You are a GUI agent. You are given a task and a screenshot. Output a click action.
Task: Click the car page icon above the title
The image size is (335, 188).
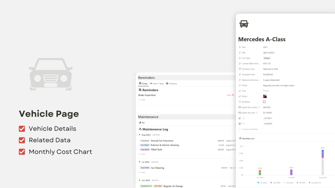244,24
